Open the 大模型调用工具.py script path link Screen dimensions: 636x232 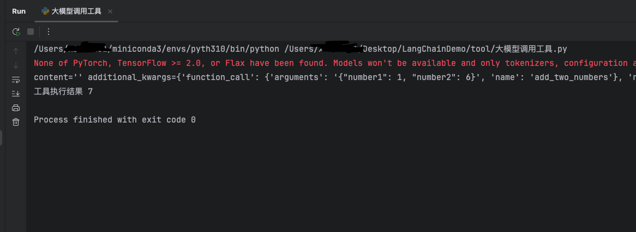[x=425, y=50]
